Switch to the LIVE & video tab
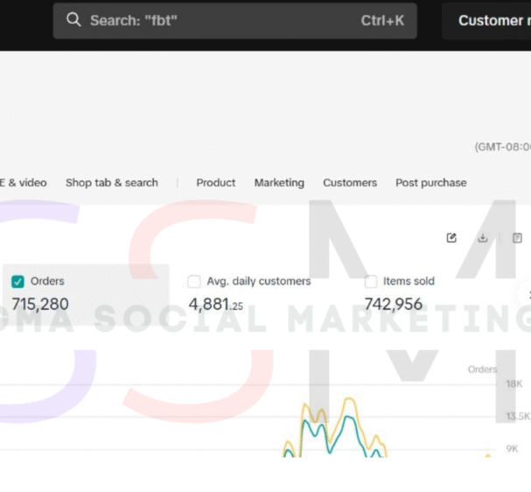The image size is (531, 492). [24, 183]
